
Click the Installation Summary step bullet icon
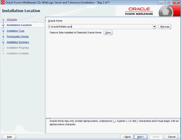(x=3, y=42)
